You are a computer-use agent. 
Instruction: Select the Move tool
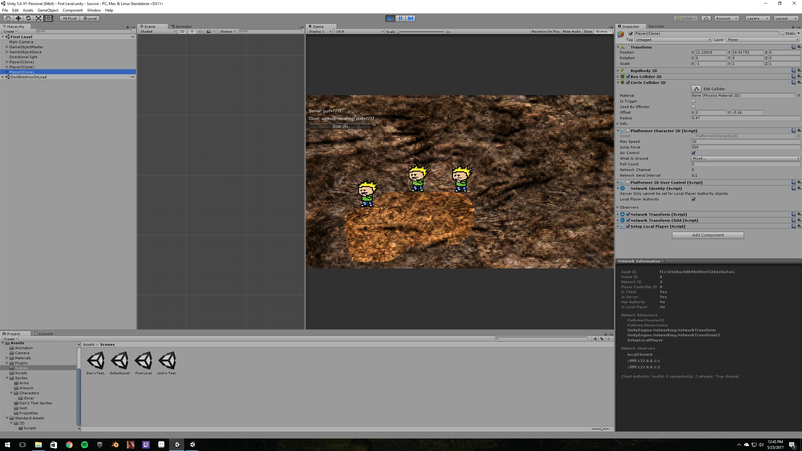pyautogui.click(x=18, y=18)
